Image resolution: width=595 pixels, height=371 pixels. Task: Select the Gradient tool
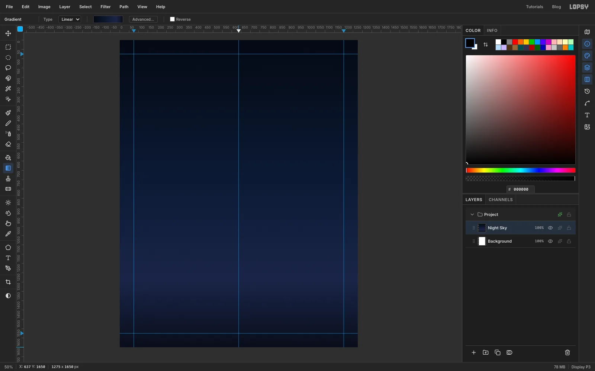(x=8, y=168)
